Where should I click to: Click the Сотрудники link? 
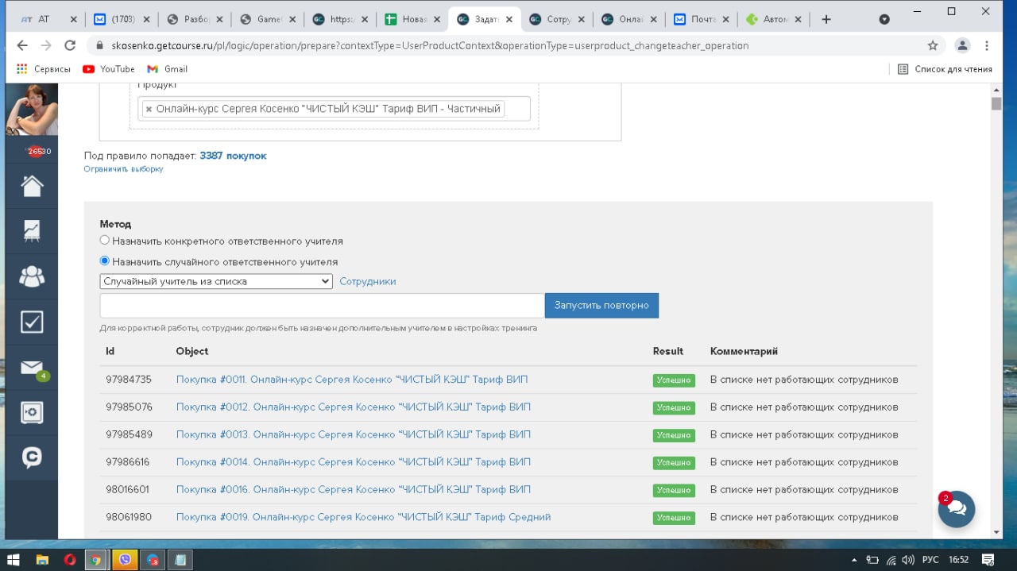pyautogui.click(x=367, y=281)
